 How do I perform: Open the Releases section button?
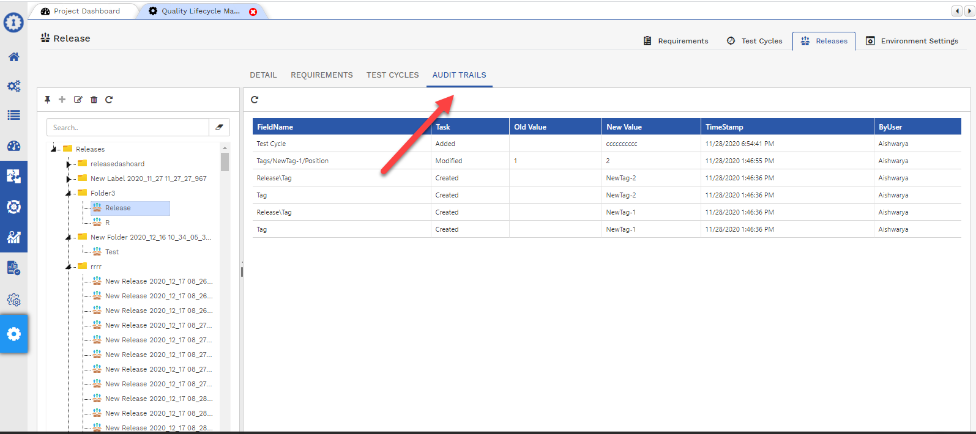[x=824, y=41]
